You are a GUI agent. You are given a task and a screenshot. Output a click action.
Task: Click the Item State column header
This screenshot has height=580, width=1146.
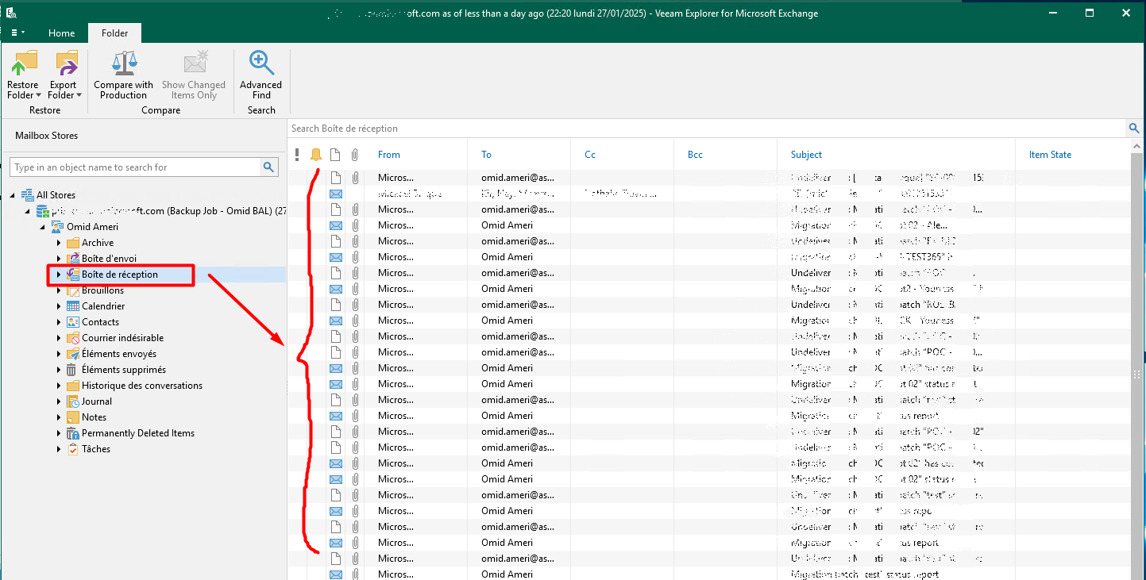point(1050,155)
